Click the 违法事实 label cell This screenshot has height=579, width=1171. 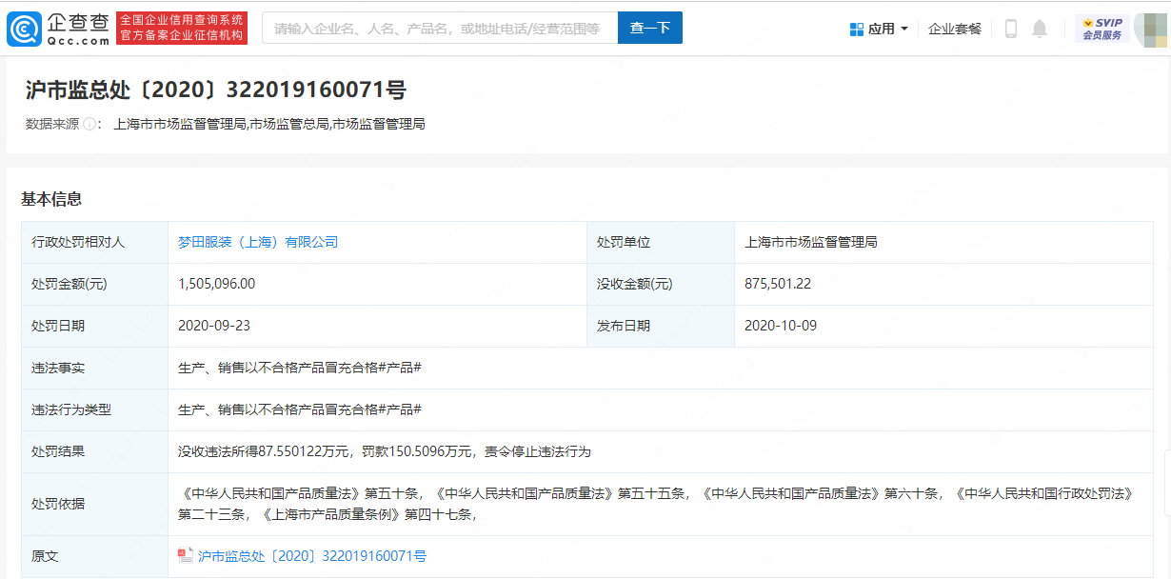pyautogui.click(x=94, y=368)
